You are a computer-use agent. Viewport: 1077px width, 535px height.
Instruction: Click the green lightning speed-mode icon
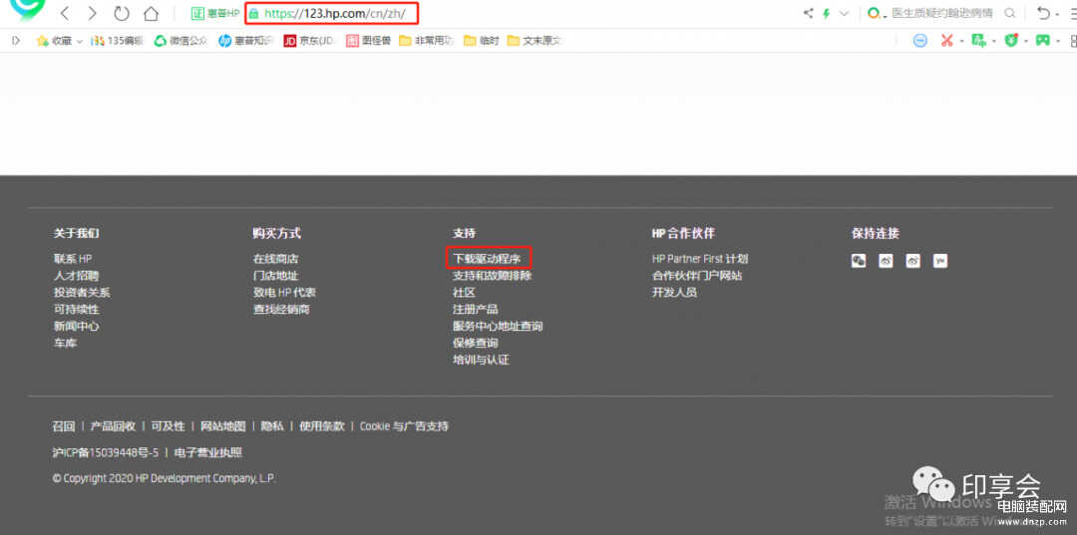click(x=827, y=13)
